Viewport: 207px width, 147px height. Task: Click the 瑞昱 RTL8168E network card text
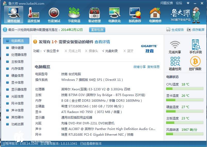pos(97,135)
